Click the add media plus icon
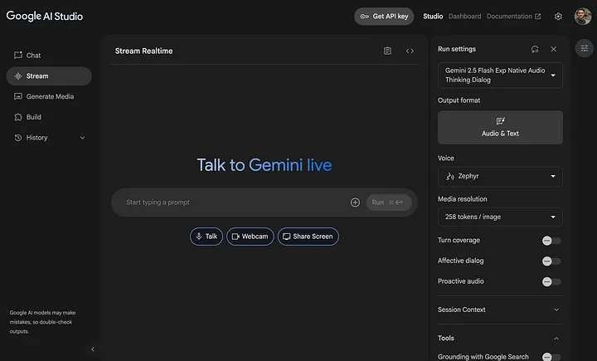The image size is (597, 361). (355, 202)
